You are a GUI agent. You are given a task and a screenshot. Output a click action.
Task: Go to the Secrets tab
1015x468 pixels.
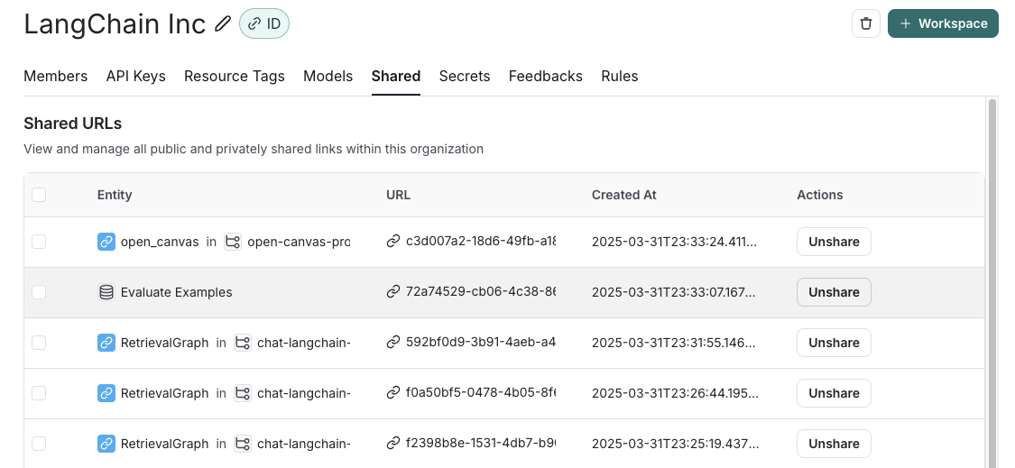[465, 77]
